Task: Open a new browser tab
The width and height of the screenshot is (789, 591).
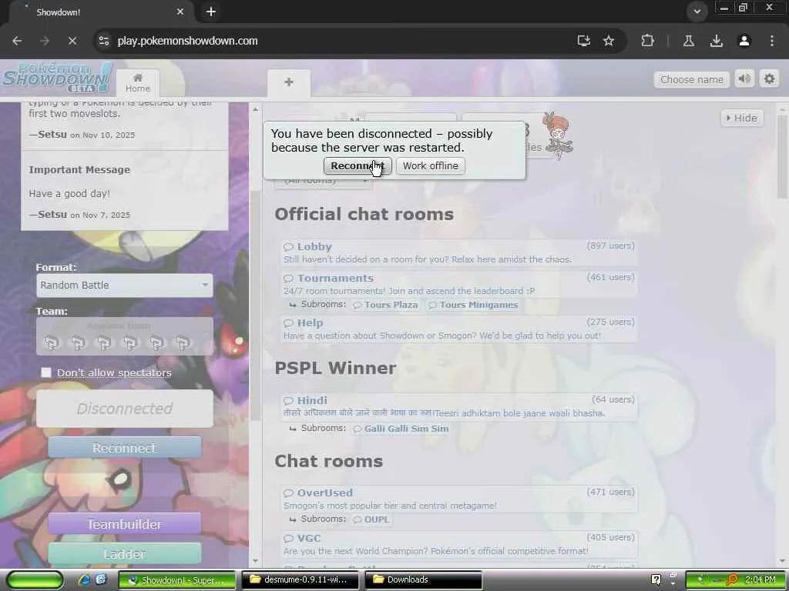Action: (211, 12)
